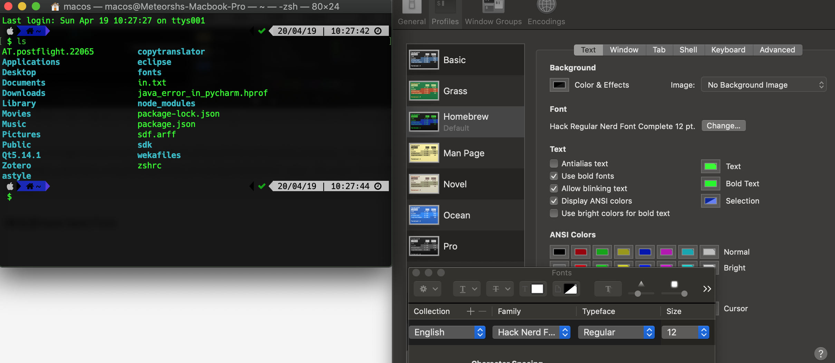Open the Bold Text color well
The image size is (835, 363).
pos(710,184)
